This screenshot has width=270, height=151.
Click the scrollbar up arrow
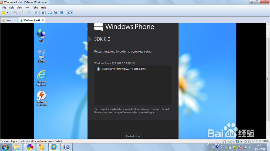(268, 25)
